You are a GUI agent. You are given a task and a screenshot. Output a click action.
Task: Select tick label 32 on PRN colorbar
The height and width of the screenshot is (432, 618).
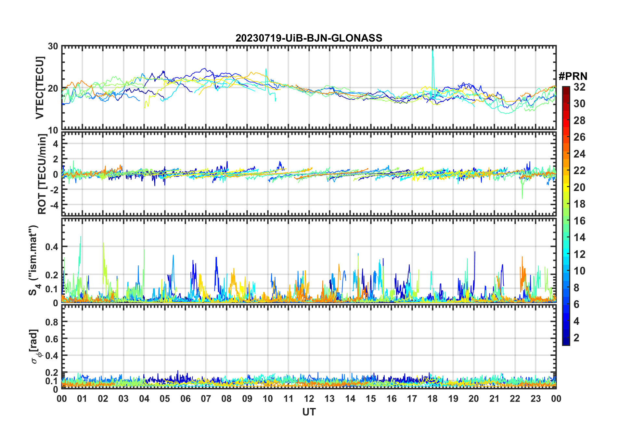click(x=579, y=87)
